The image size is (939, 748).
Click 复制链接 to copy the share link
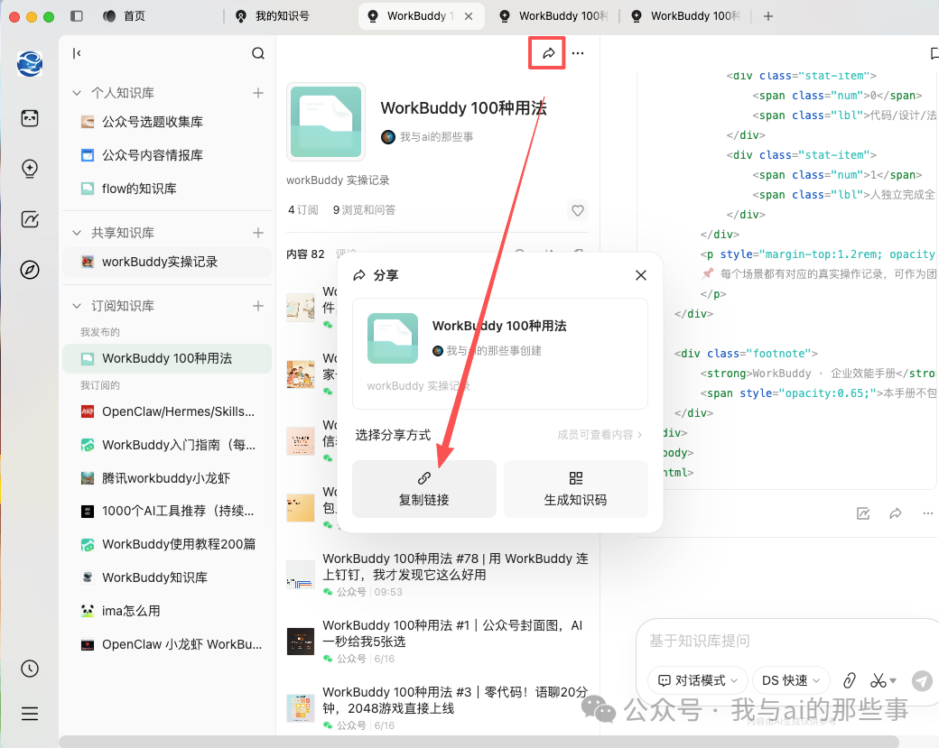[424, 489]
